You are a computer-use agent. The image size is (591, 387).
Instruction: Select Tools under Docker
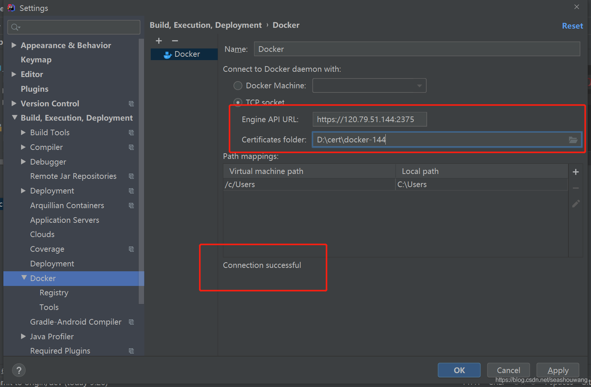tap(49, 307)
